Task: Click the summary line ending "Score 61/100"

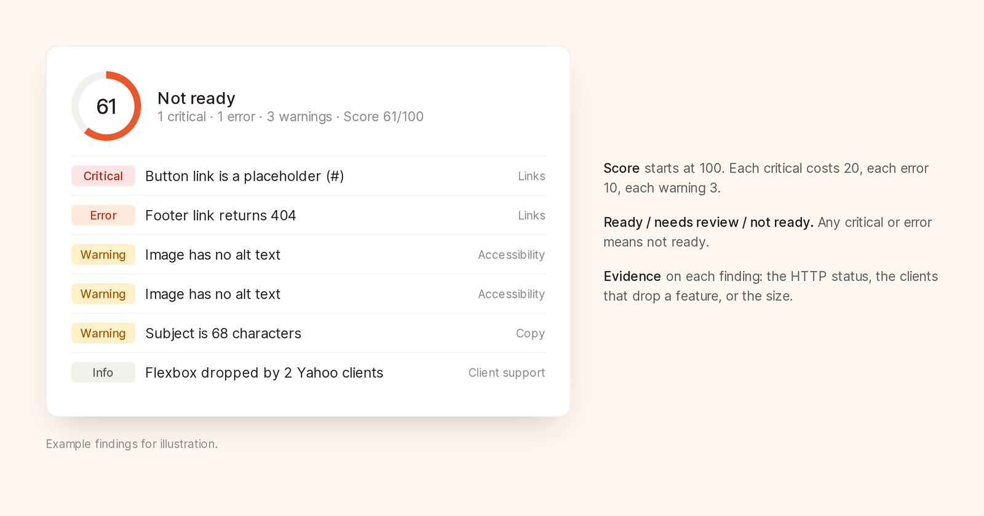Action: pos(290,117)
